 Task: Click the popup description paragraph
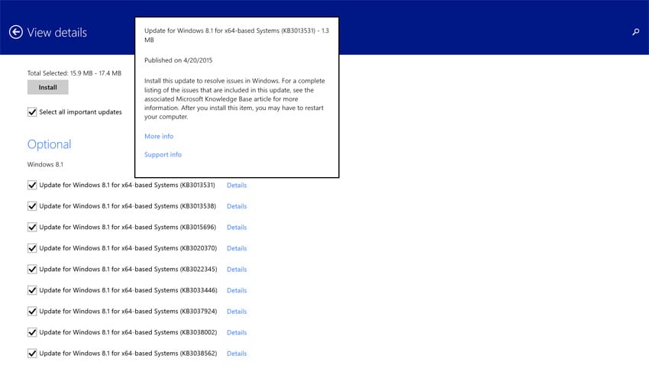pyautogui.click(x=234, y=99)
